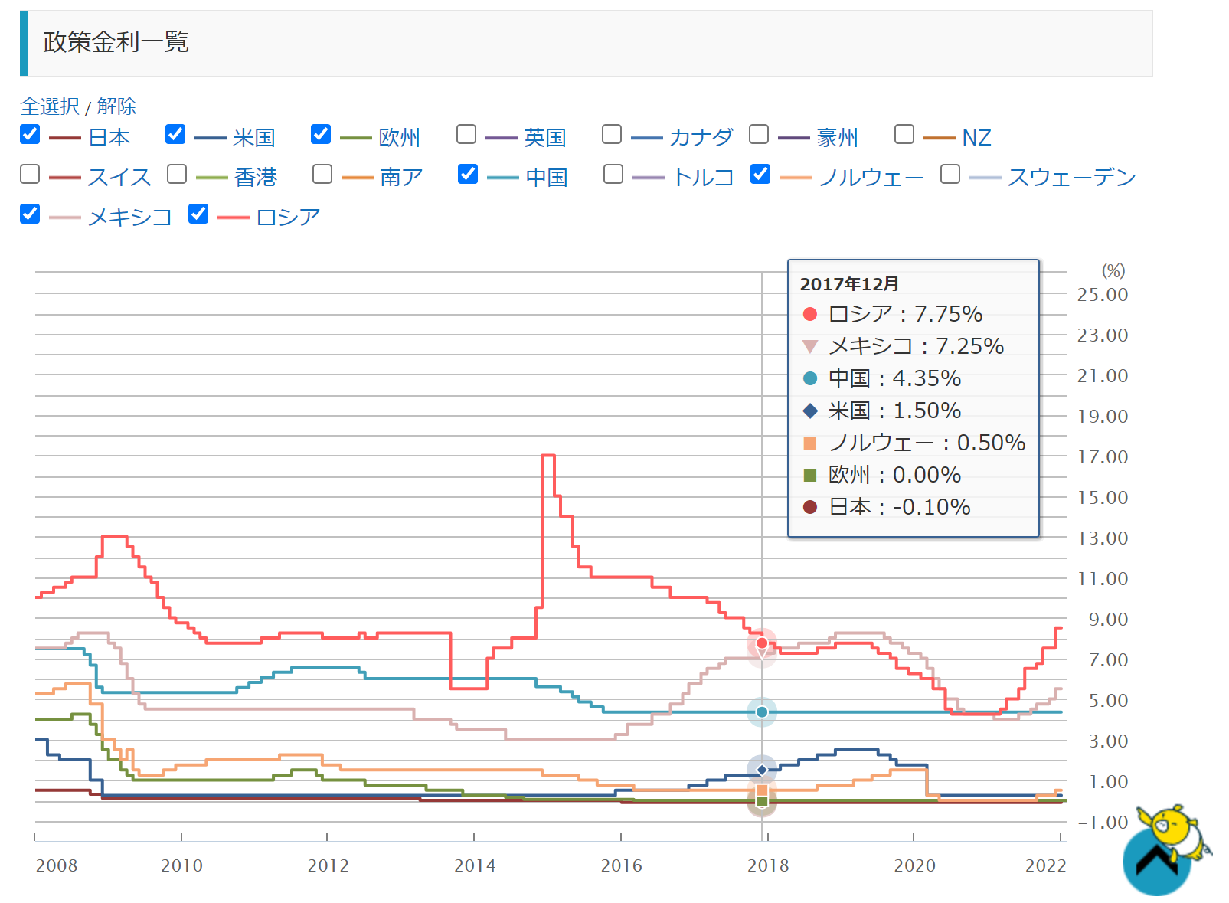Click the 米国 legend label

point(254,138)
